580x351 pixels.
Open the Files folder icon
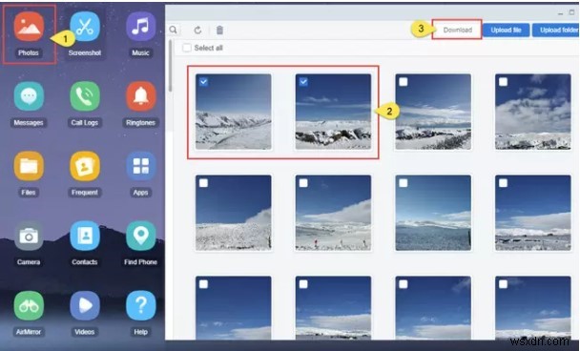tap(29, 166)
